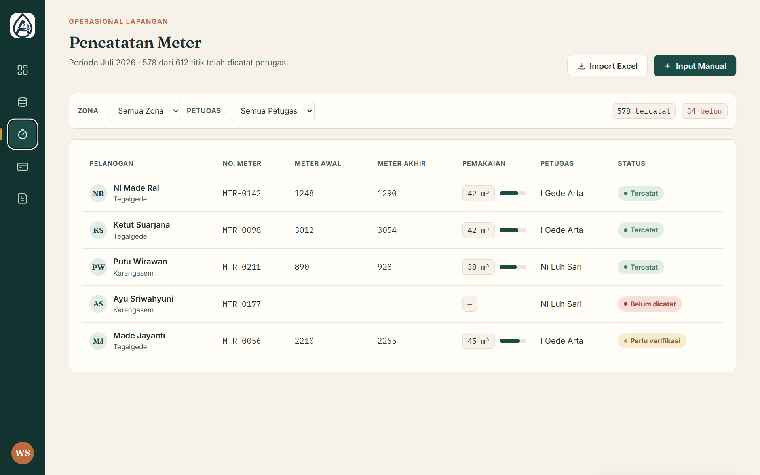The height and width of the screenshot is (475, 760).
Task: Click the 45 m³ usage chip
Action: [478, 341]
